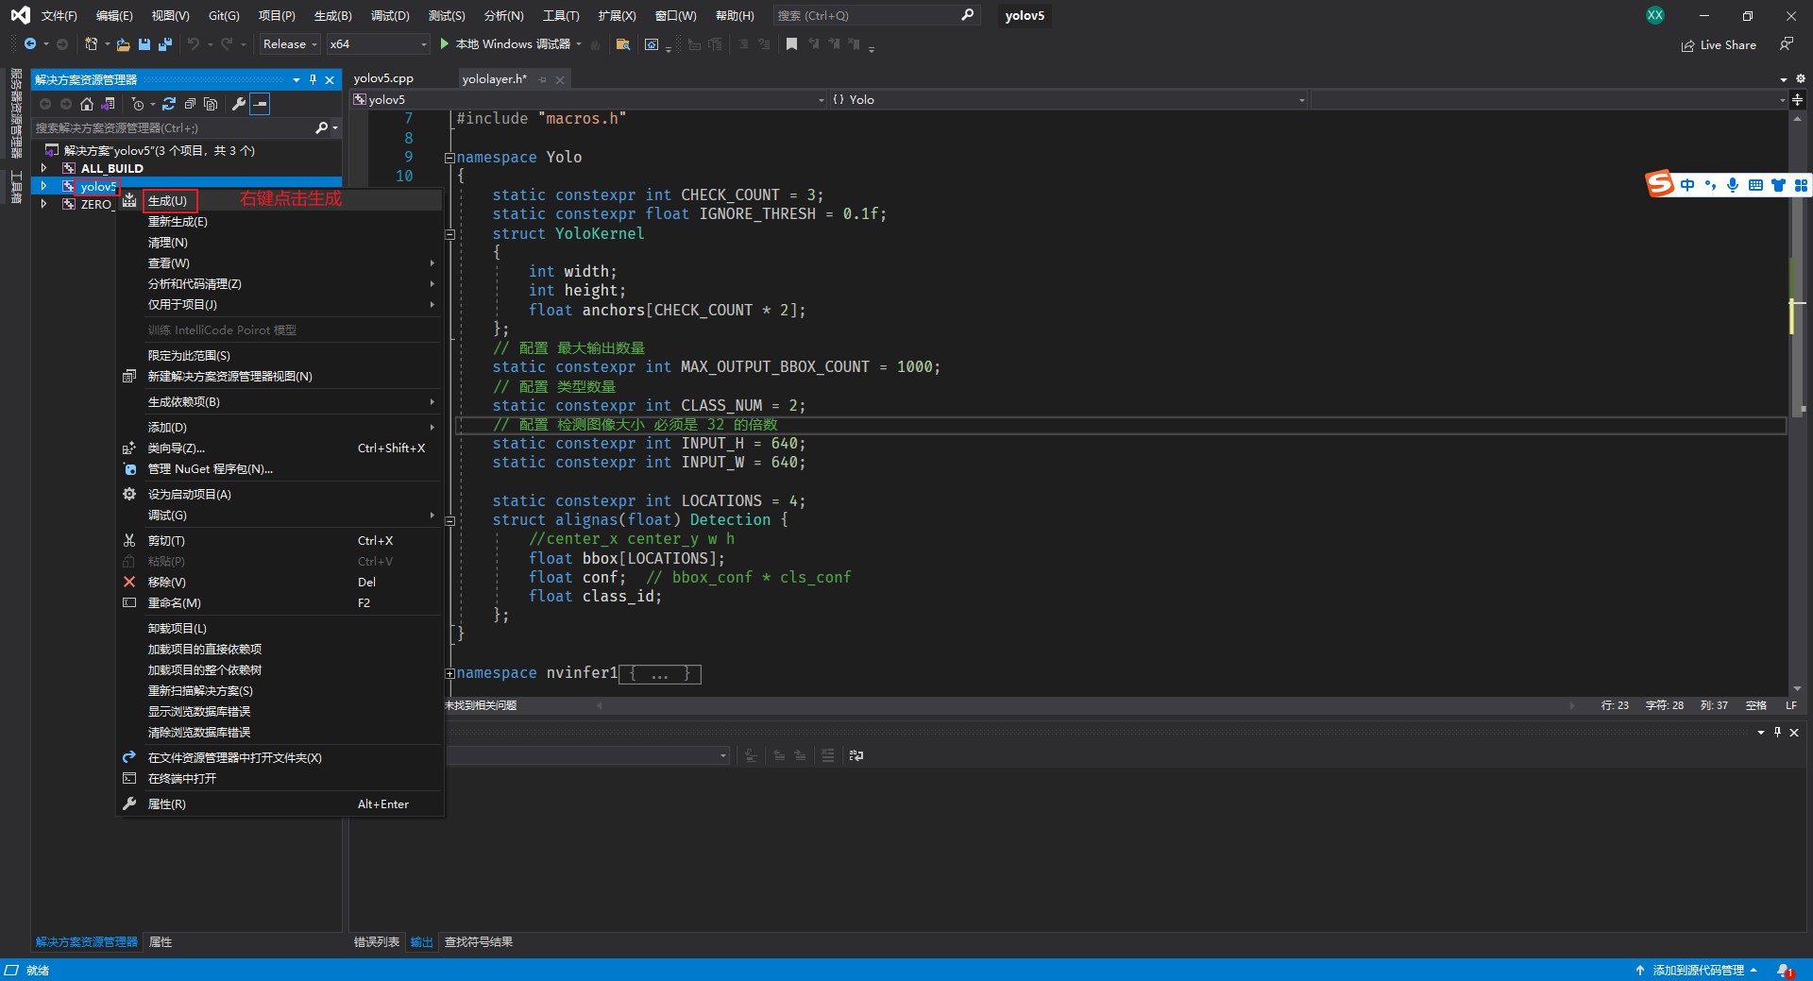Click the Sync/Refresh icon in Solution Explorer
This screenshot has height=981, width=1813.
click(169, 104)
